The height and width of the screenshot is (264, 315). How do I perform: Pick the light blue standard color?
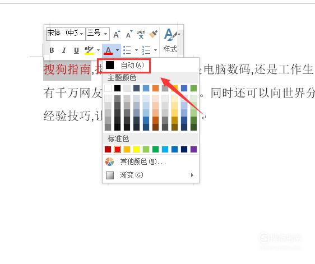(x=165, y=149)
